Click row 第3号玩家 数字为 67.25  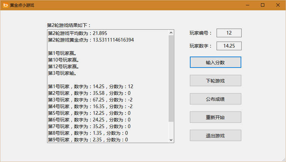coord(90,100)
